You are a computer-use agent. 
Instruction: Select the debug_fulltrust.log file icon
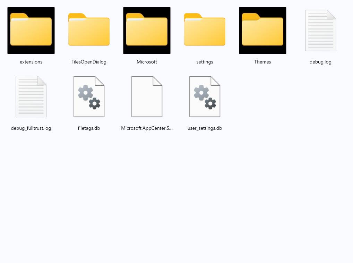pyautogui.click(x=31, y=96)
